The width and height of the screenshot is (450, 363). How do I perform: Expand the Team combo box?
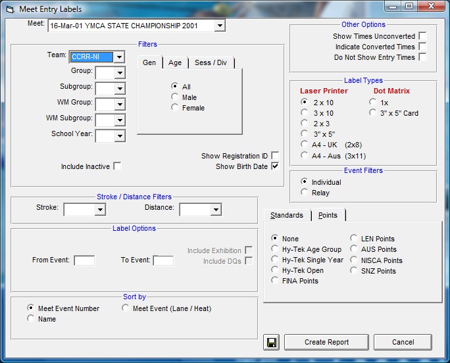119,57
